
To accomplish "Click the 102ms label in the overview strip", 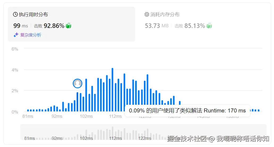I will (86, 138).
